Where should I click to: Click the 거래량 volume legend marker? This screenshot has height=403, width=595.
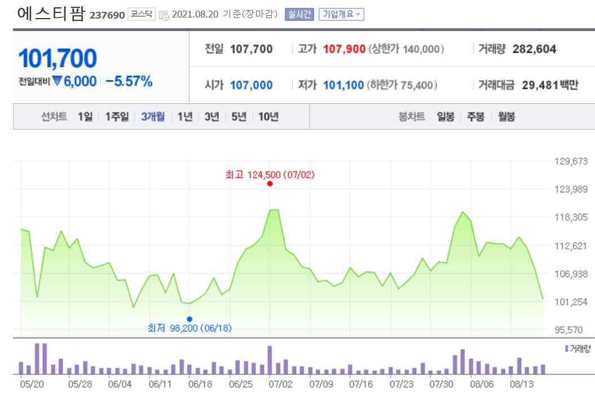(567, 349)
